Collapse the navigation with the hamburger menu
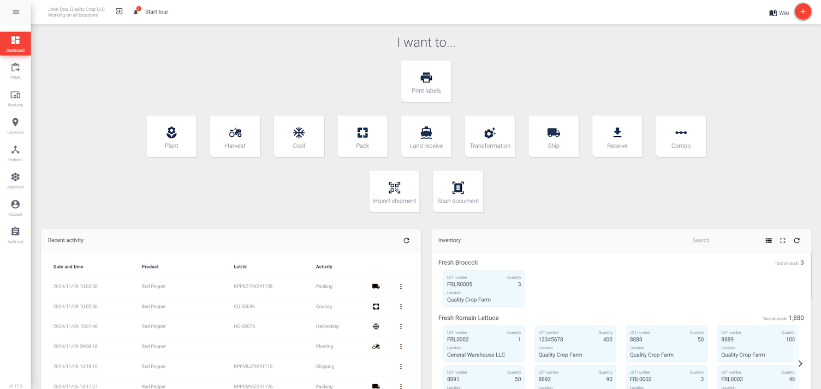This screenshot has width=821, height=389. pos(15,11)
